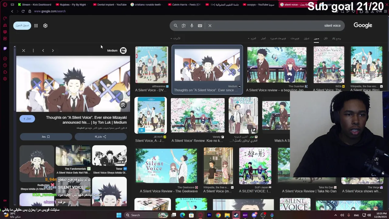
Task: Open the Twitch icon in Opera sidebar
Action: 5,48
